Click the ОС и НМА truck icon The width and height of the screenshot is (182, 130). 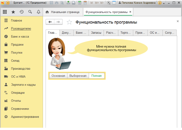coord(6,76)
